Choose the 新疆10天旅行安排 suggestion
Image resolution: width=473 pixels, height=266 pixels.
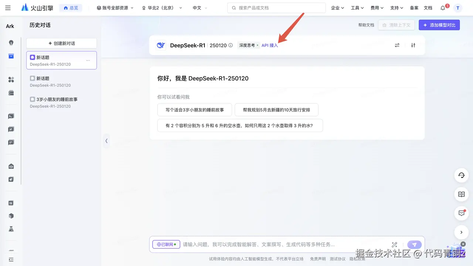pyautogui.click(x=276, y=110)
